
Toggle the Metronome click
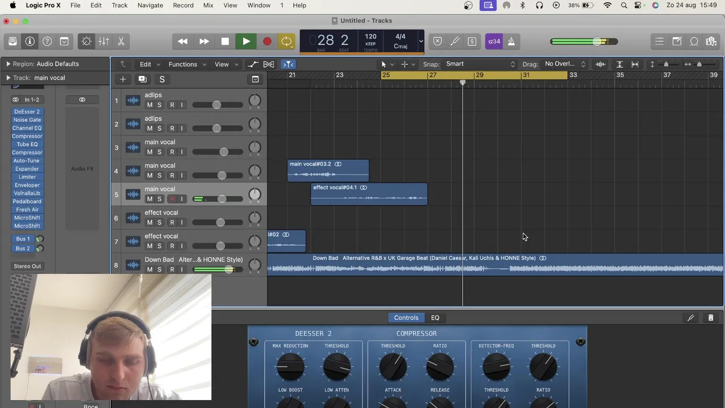click(x=511, y=41)
